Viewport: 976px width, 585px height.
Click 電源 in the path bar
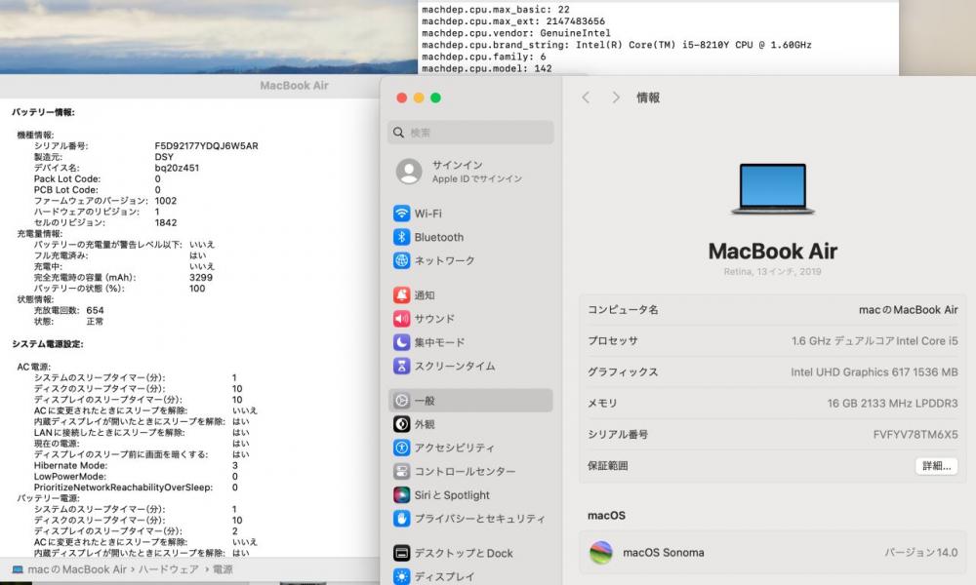click(x=223, y=569)
